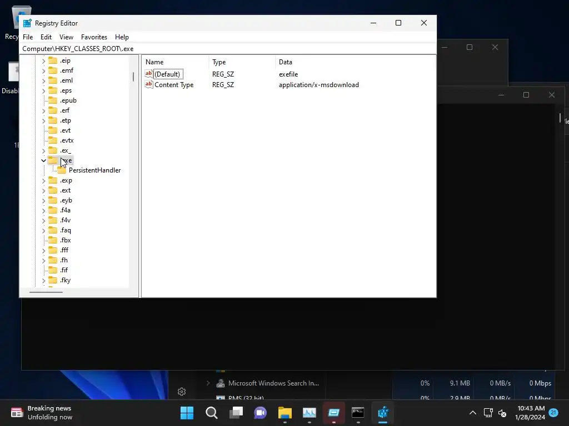Click the Registry Editor taskbar icon
This screenshot has width=569, height=426.
(x=382, y=413)
